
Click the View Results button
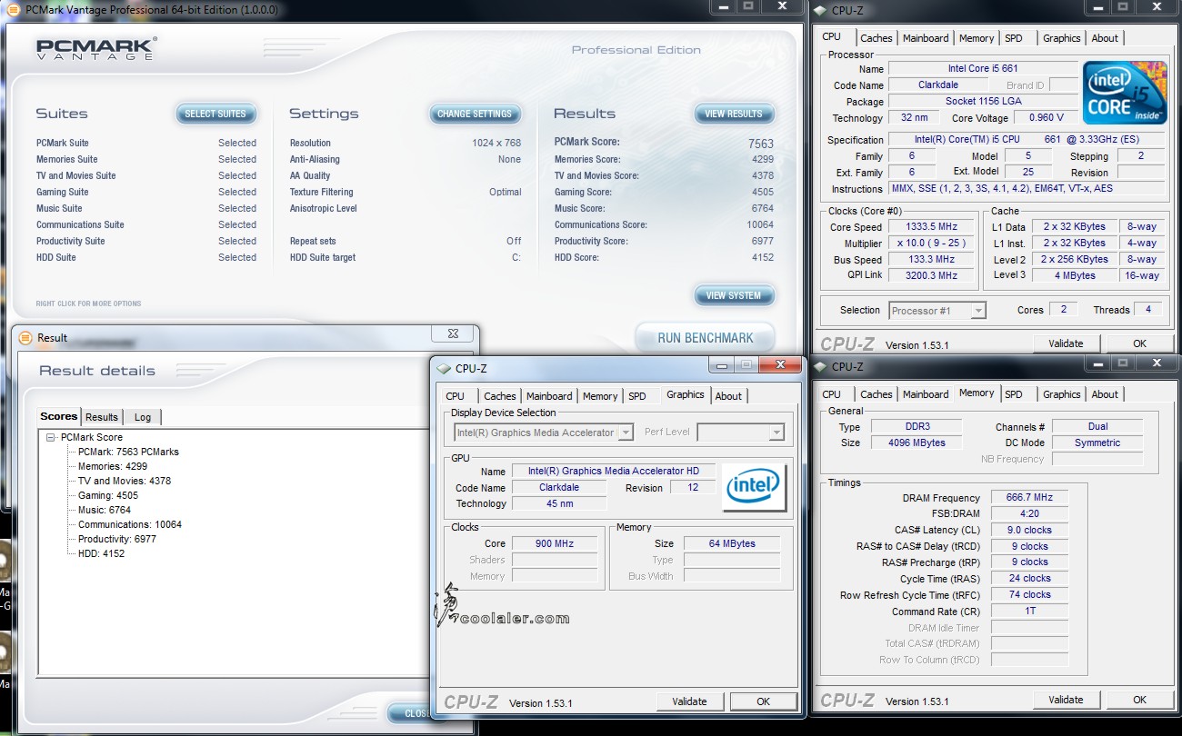tap(734, 114)
